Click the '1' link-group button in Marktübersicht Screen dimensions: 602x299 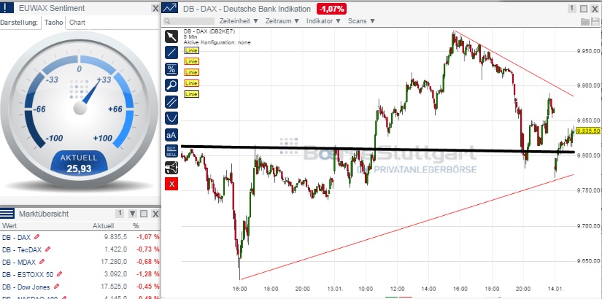[x=120, y=214]
